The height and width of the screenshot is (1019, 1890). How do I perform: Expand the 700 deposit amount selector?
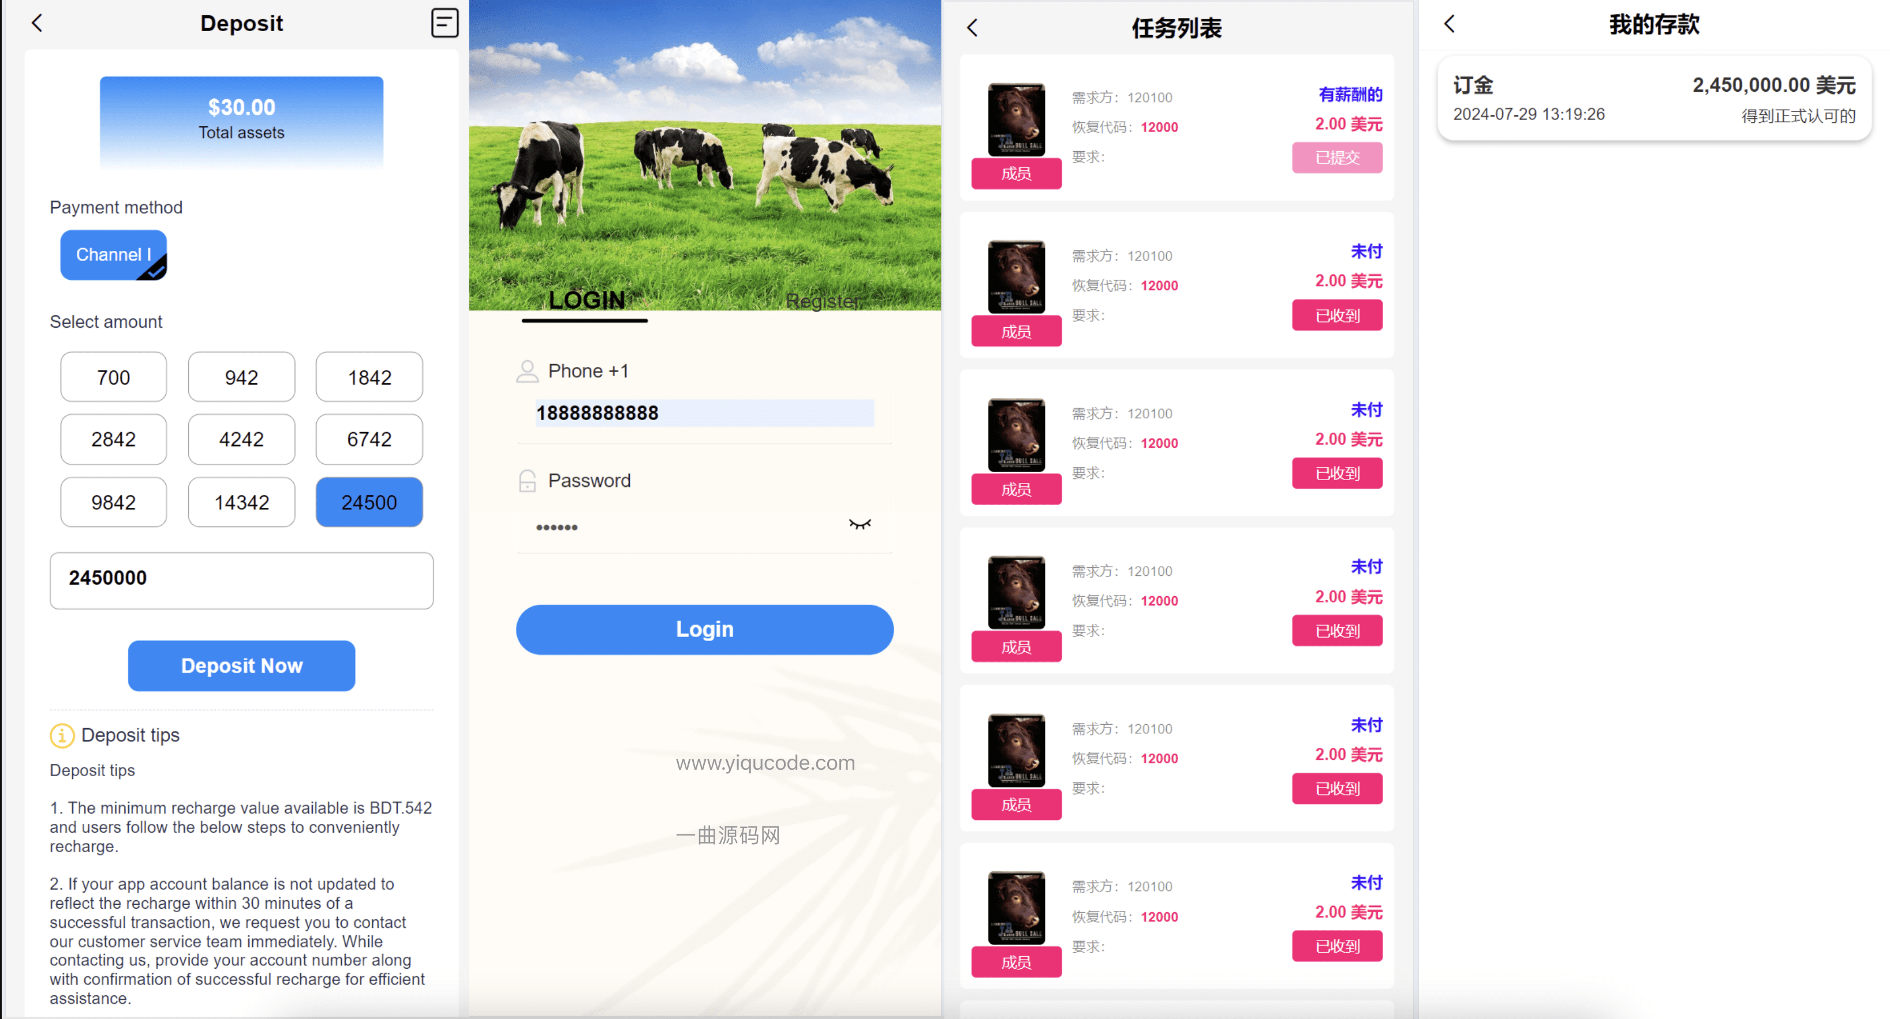click(114, 376)
